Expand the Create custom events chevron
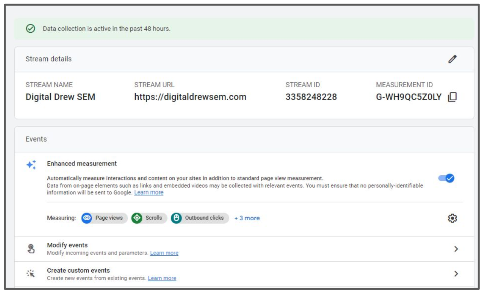 [x=456, y=274]
